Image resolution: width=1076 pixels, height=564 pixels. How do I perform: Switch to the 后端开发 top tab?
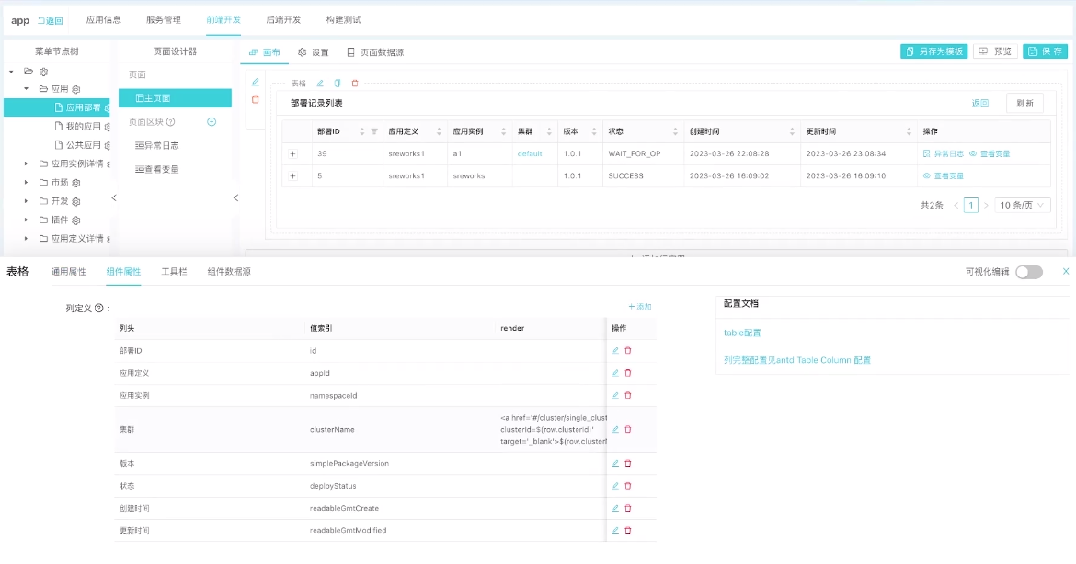tap(283, 19)
